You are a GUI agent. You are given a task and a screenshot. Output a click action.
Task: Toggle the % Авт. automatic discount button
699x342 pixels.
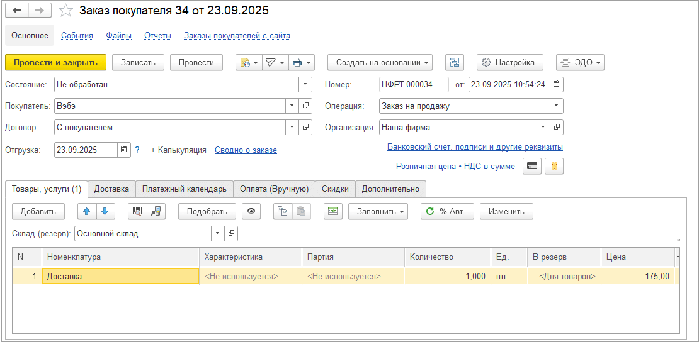tap(446, 211)
